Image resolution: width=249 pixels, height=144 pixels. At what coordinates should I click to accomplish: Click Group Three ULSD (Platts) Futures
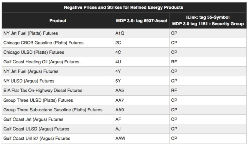pos(38,100)
